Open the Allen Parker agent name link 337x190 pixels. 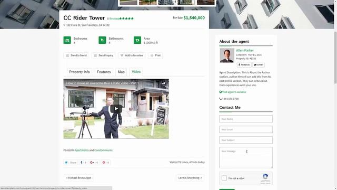[245, 51]
